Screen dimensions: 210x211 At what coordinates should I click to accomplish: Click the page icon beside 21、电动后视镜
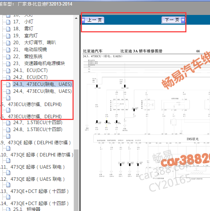point(8,49)
